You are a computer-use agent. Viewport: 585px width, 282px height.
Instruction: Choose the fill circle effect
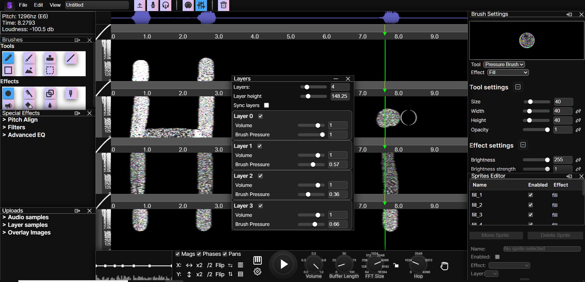coord(8,93)
